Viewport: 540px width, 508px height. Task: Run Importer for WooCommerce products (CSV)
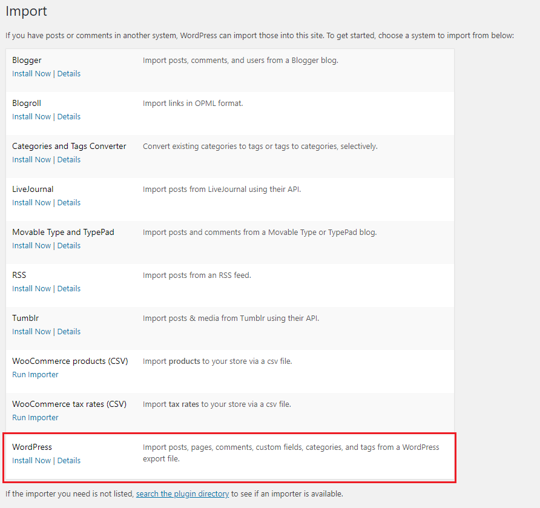click(x=35, y=375)
